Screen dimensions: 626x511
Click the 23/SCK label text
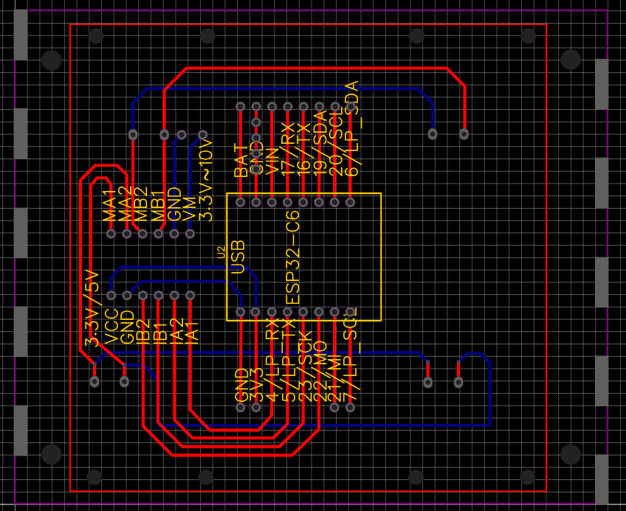306,366
